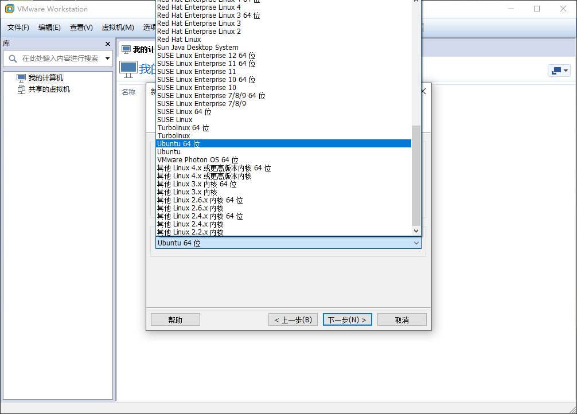Viewport: 577px width, 414px height.
Task: Select 其他 Linux 2.4.x 内核
Action: pyautogui.click(x=284, y=224)
